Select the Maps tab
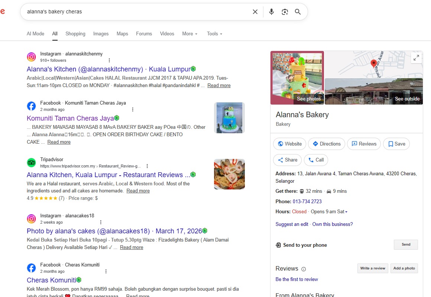Image resolution: width=431 pixels, height=297 pixels. (x=122, y=33)
